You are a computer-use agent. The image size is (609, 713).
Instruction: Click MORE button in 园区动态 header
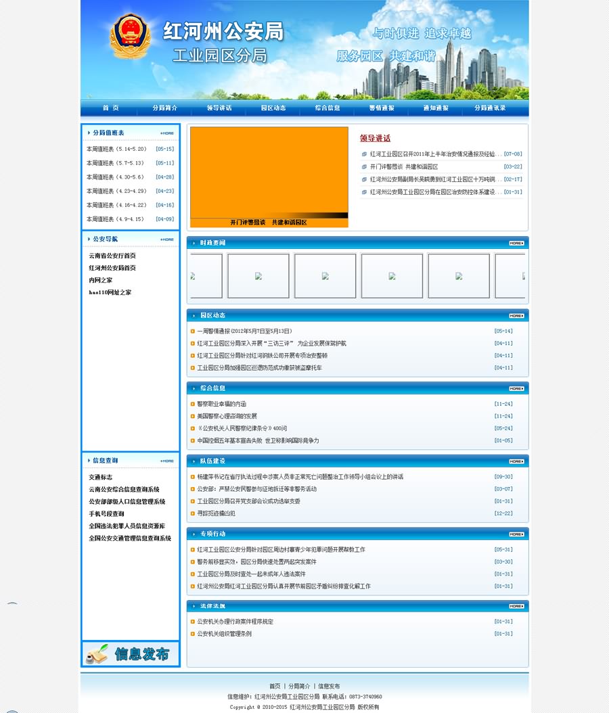(517, 316)
